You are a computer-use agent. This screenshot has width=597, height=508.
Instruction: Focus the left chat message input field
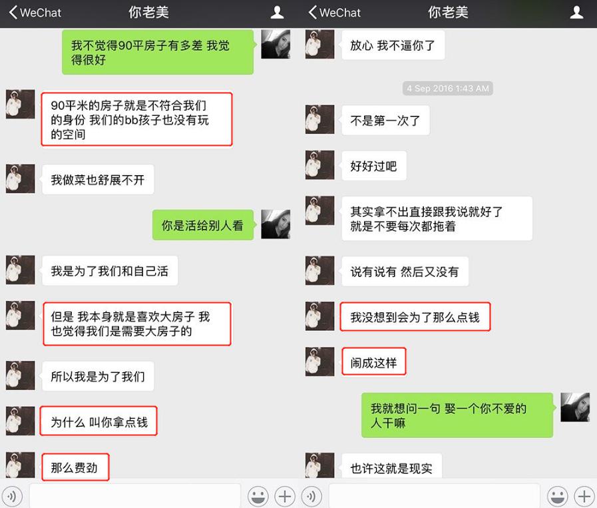[135, 496]
